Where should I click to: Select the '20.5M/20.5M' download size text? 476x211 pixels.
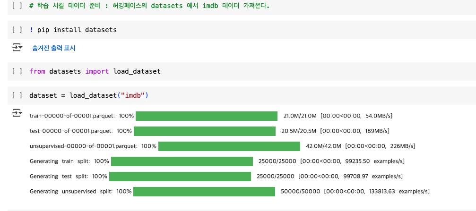coord(299,131)
